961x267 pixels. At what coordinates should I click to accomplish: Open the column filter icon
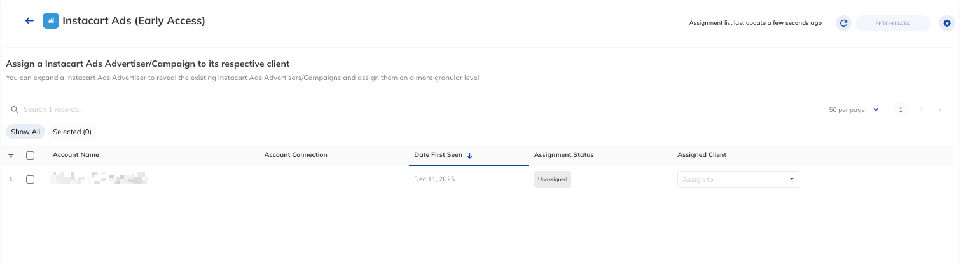11,155
